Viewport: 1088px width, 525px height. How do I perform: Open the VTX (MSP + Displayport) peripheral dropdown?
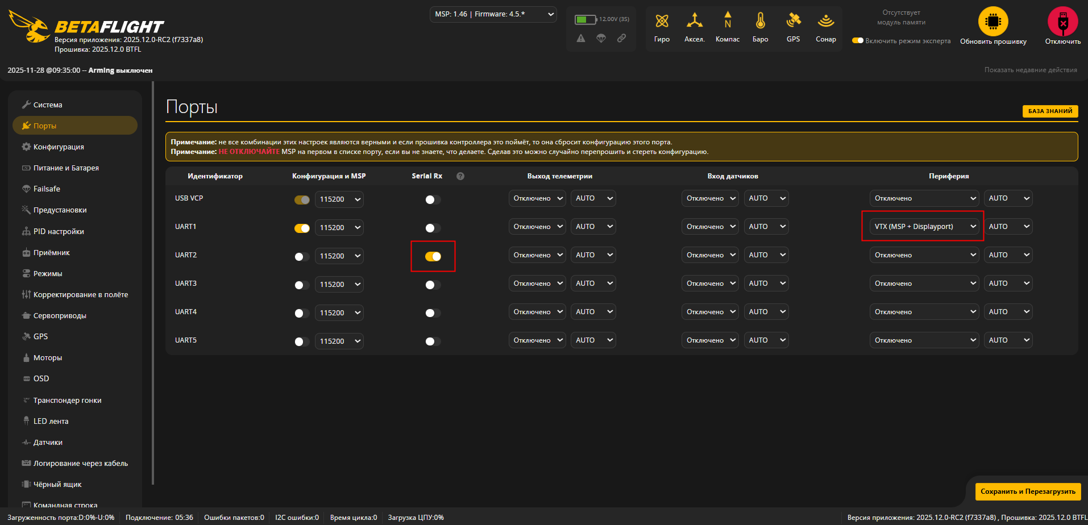click(923, 226)
